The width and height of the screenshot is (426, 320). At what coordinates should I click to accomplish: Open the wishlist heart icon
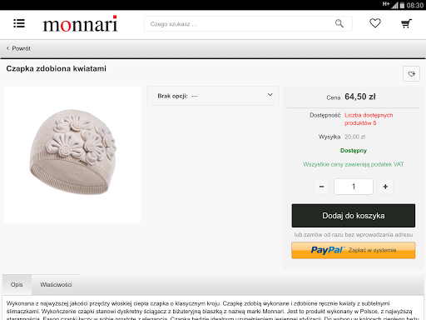coord(375,23)
